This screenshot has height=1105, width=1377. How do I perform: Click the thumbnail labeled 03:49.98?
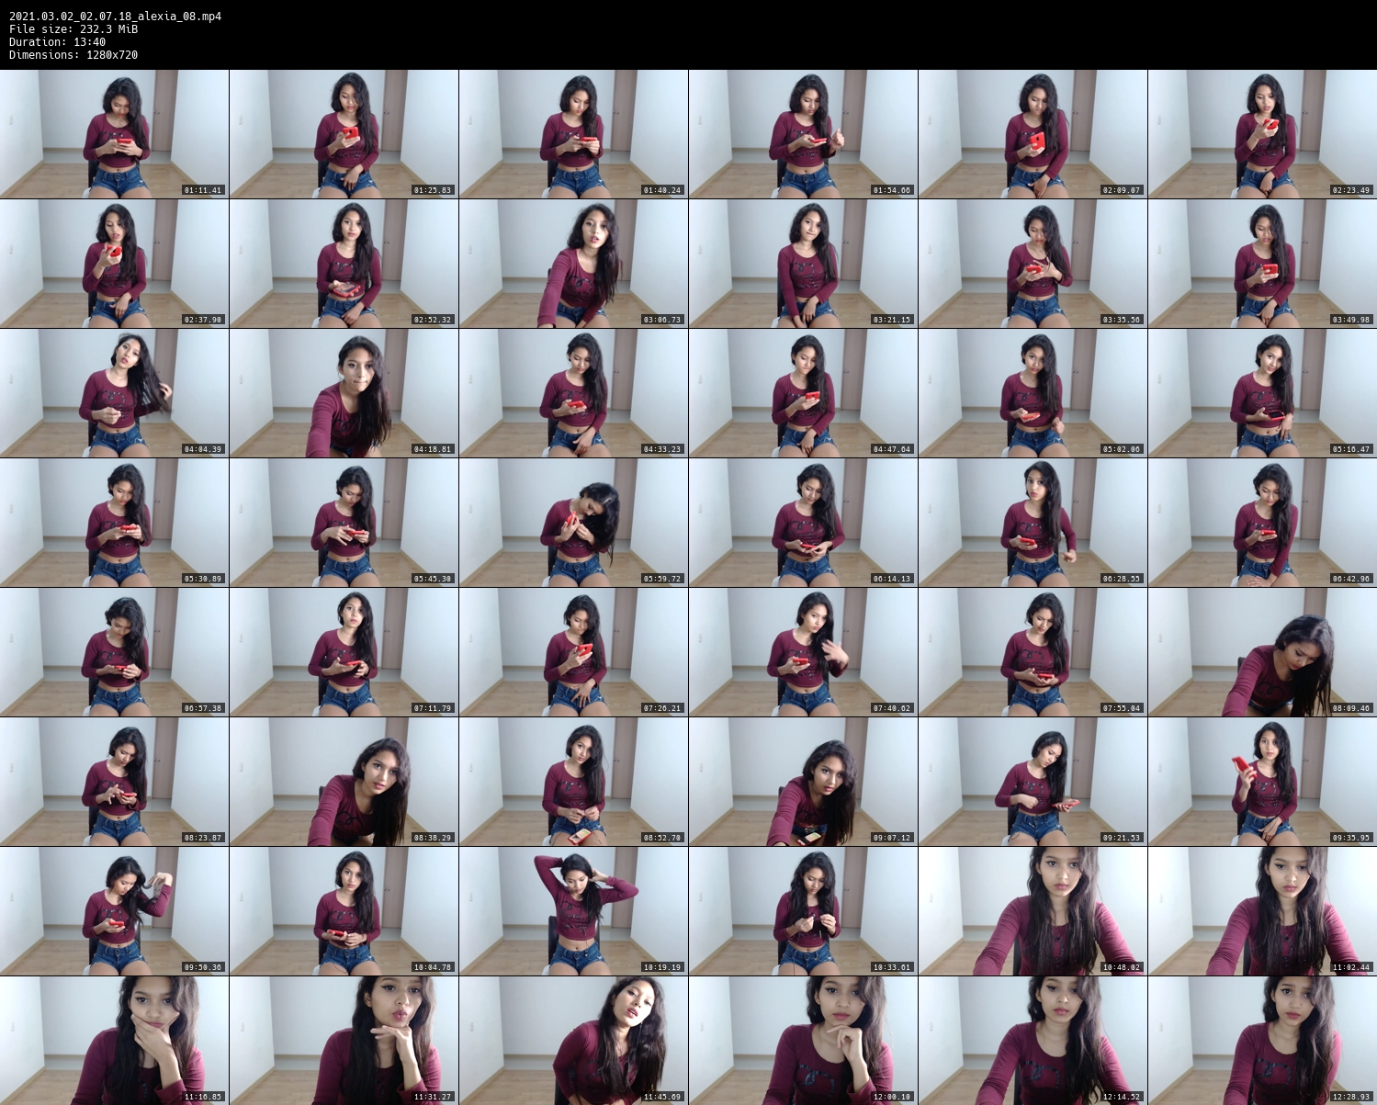[x=1262, y=264]
